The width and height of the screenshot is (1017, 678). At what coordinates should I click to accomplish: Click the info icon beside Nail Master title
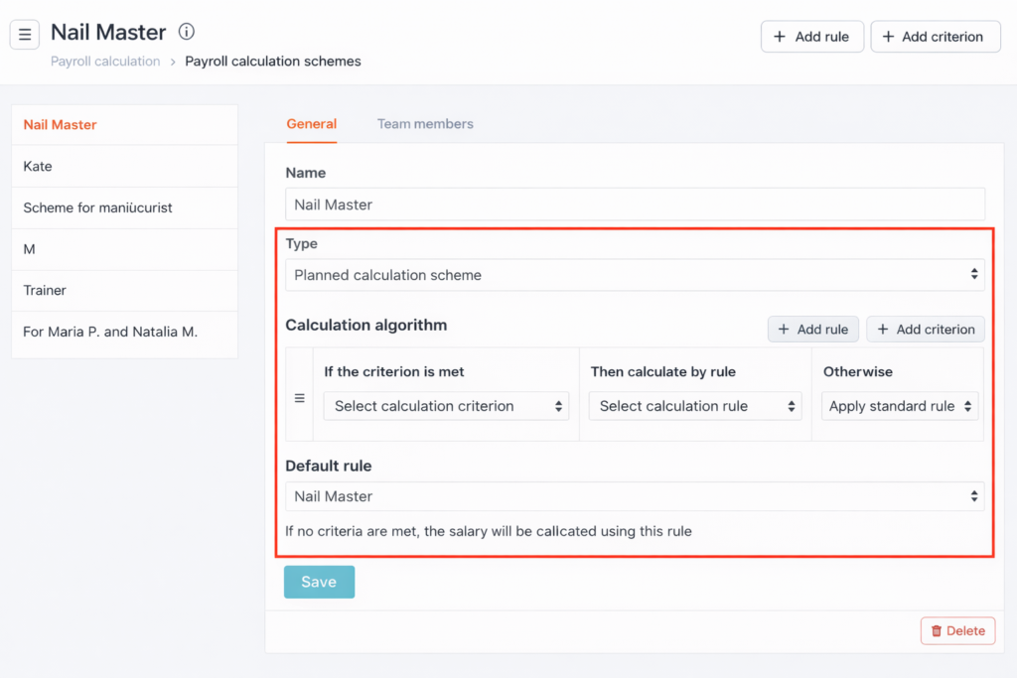pos(187,32)
